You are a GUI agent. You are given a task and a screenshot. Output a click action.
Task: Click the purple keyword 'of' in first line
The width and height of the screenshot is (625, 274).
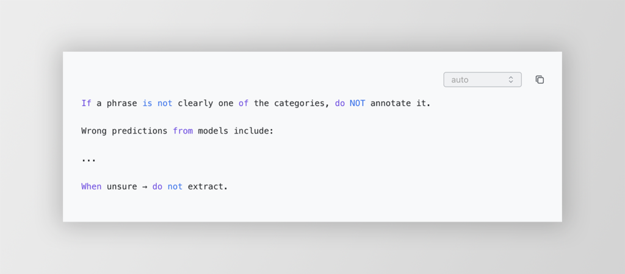tap(244, 104)
